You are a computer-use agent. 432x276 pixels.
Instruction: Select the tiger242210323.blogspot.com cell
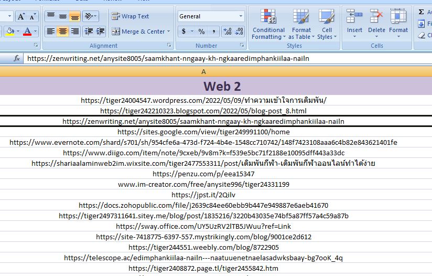[216, 111]
